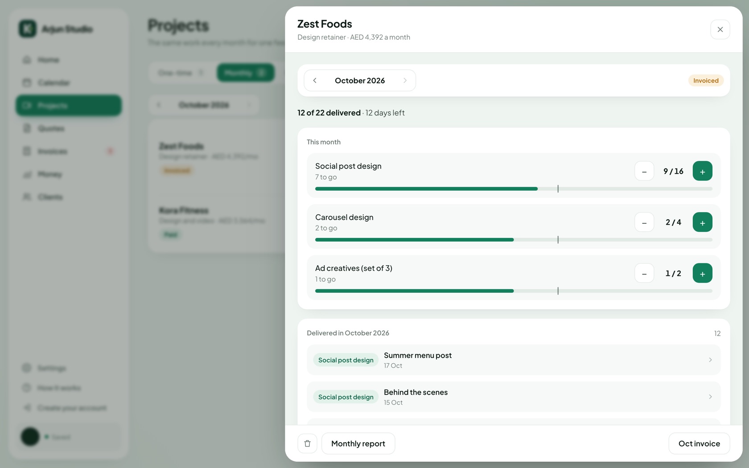The height and width of the screenshot is (468, 749).
Task: Click the Settings gear icon in sidebar
Action: pyautogui.click(x=27, y=368)
